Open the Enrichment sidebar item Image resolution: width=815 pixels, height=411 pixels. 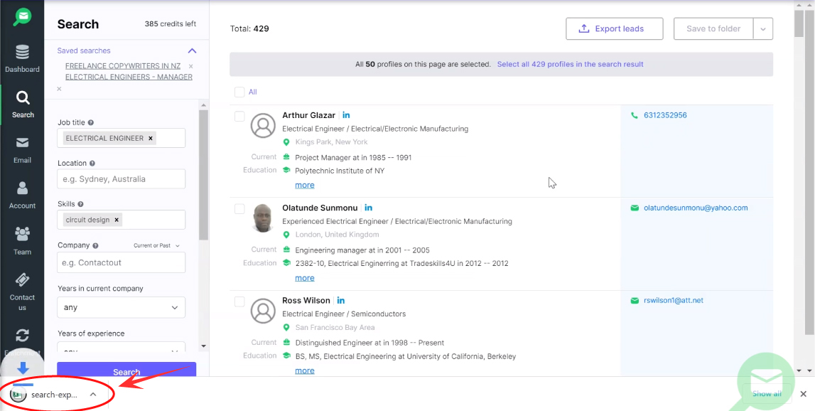tap(22, 341)
